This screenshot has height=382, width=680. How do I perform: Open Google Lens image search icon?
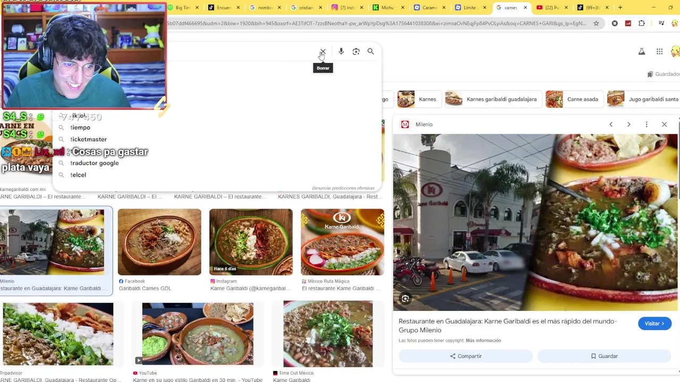pyautogui.click(x=356, y=51)
